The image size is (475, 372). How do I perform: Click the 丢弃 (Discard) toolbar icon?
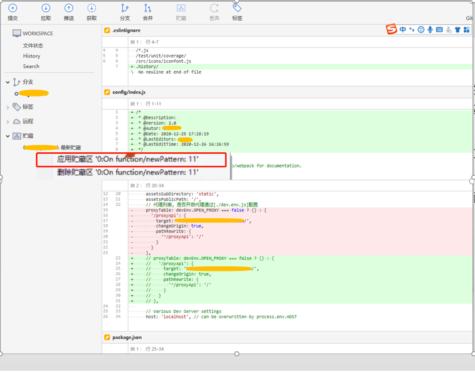click(x=215, y=11)
